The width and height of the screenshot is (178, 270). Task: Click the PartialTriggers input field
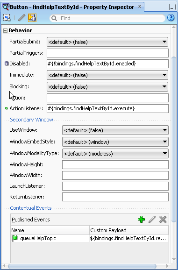pyautogui.click(x=107, y=53)
